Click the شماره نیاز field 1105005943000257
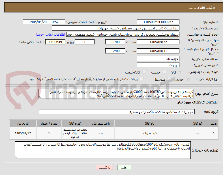Screen dimensions: 223x175 tap(158, 22)
